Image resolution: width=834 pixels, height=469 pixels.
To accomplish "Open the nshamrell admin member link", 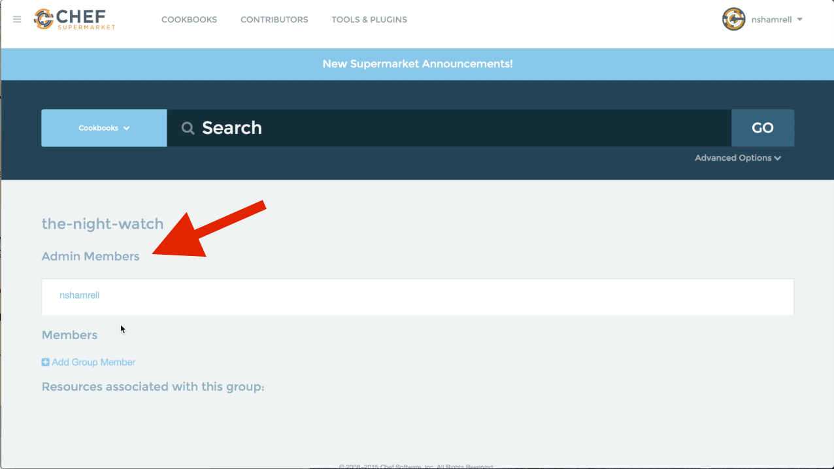I will pos(79,295).
